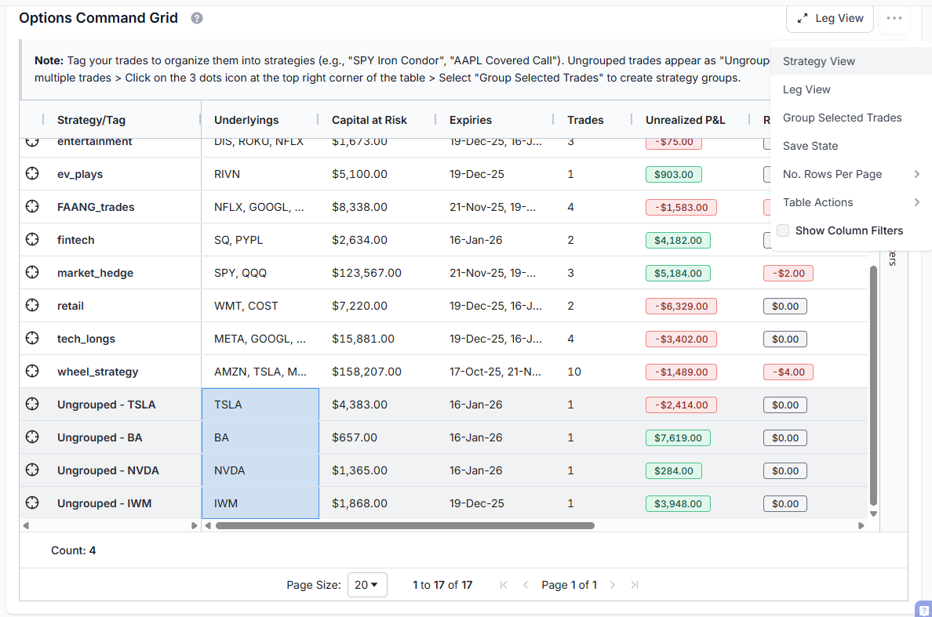932x617 pixels.
Task: Click the Leg View button
Action: point(830,18)
